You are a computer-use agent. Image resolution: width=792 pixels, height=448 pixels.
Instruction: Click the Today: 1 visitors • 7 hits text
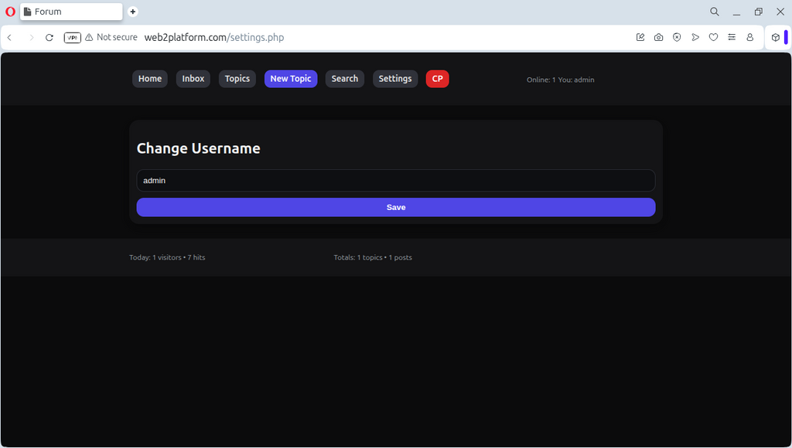pyautogui.click(x=167, y=257)
